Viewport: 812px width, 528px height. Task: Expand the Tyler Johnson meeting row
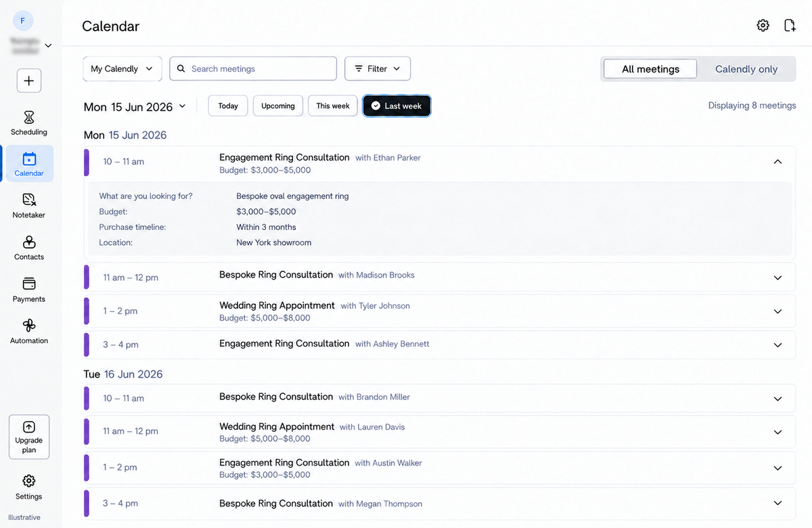(x=777, y=311)
